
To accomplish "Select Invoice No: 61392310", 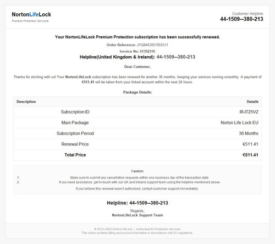I will click(137, 51).
